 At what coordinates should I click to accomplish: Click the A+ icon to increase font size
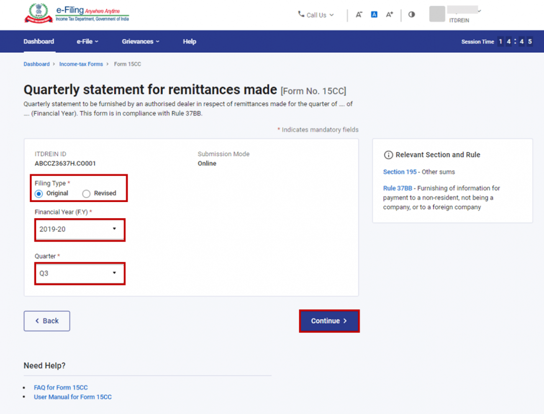pos(389,14)
